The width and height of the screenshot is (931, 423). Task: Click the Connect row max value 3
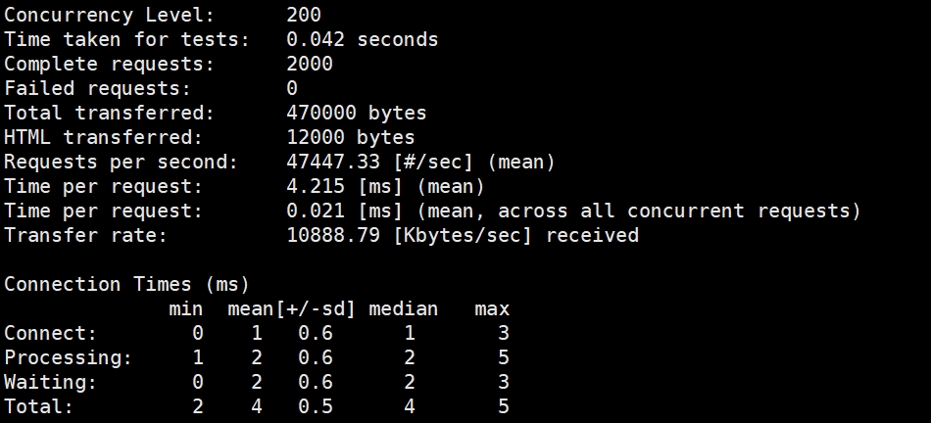pyautogui.click(x=504, y=333)
